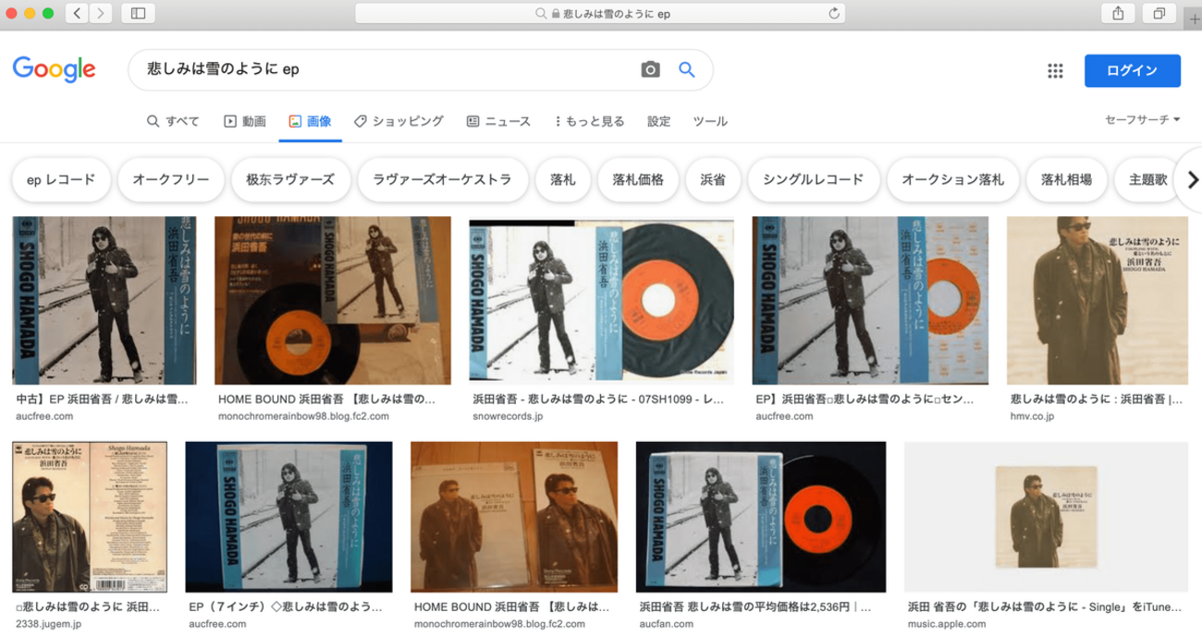Viewport: 1202px width, 636px height.
Task: Switch to the ニュース tab
Action: click(x=498, y=121)
